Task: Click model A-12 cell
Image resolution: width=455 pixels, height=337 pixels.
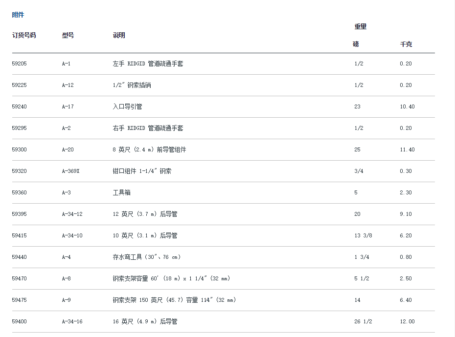Action: coord(68,85)
